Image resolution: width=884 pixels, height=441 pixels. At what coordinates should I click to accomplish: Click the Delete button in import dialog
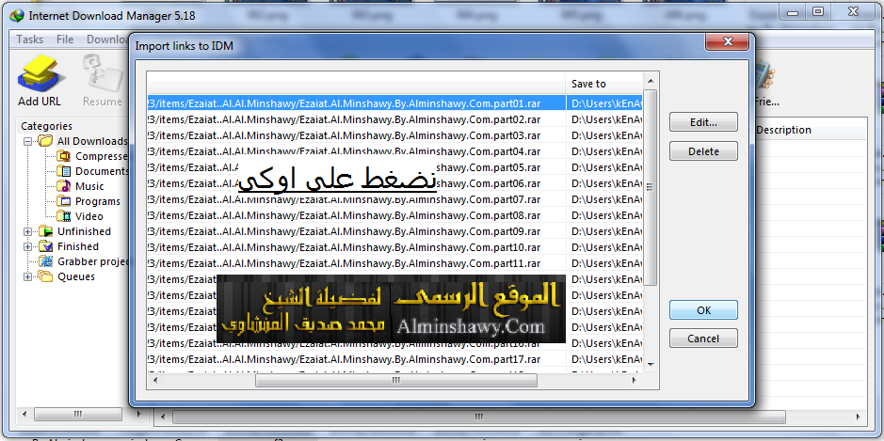(x=703, y=151)
